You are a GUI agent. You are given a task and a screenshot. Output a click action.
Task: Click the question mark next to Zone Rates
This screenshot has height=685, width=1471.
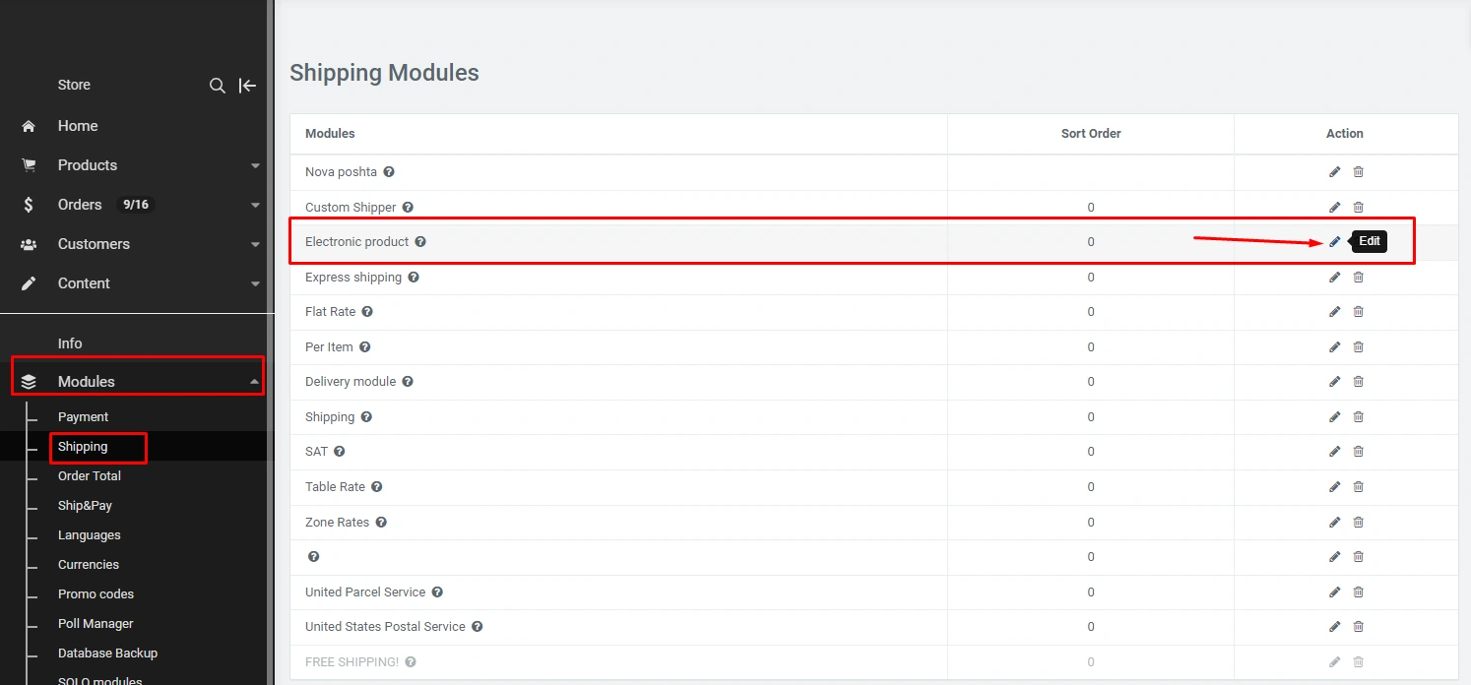(x=381, y=523)
